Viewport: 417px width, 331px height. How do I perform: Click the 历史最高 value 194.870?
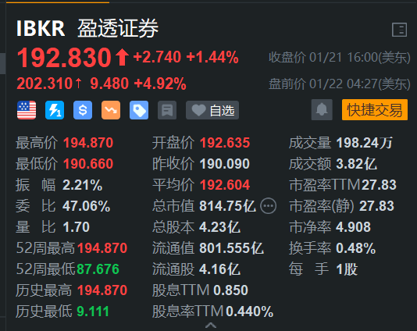click(102, 290)
